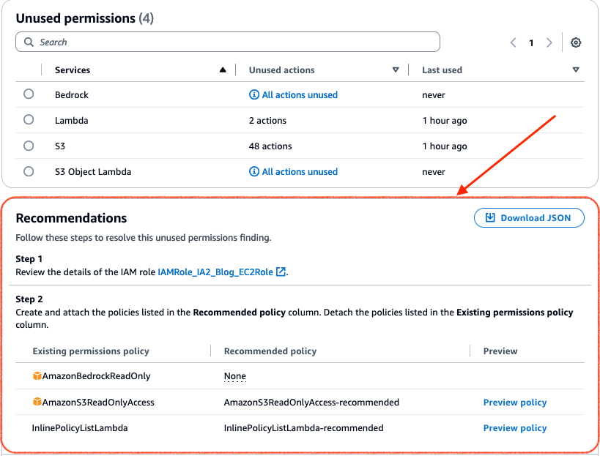600x456 pixels.
Task: Open the Last used filter dropdown
Action: coord(577,70)
